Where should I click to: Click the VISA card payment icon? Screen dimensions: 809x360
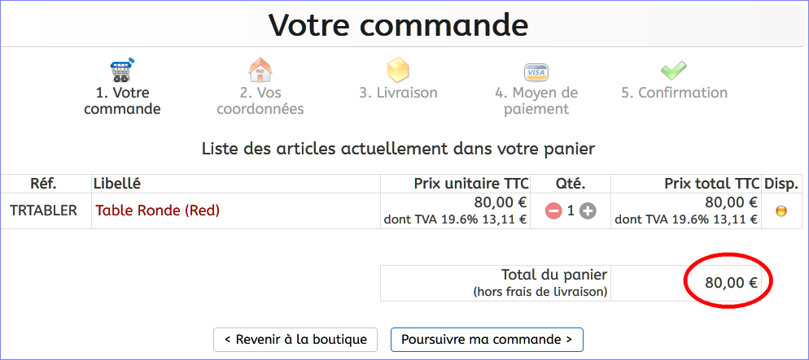pos(536,71)
